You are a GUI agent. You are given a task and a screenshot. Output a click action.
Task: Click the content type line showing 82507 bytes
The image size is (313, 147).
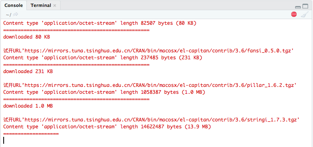pos(100,23)
